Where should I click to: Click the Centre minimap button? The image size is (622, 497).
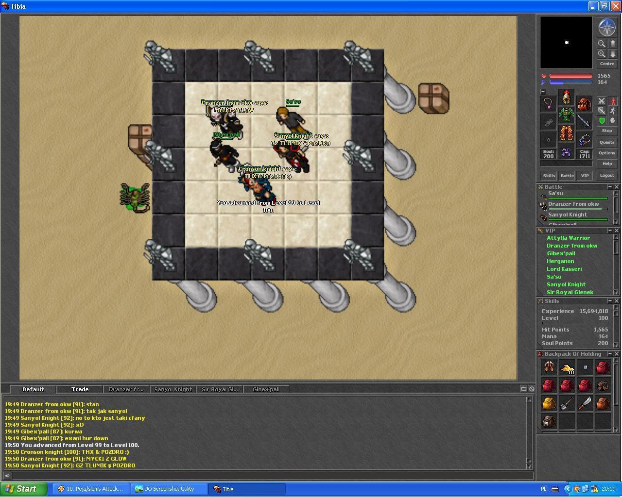pyautogui.click(x=607, y=64)
